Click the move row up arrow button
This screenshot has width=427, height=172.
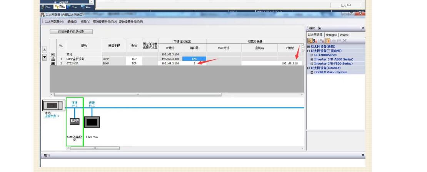coord(44,50)
